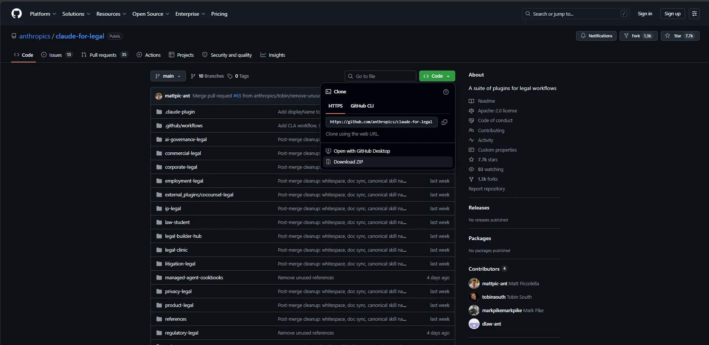Open Code of conduct link
Image resolution: width=709 pixels, height=345 pixels.
(x=490, y=121)
